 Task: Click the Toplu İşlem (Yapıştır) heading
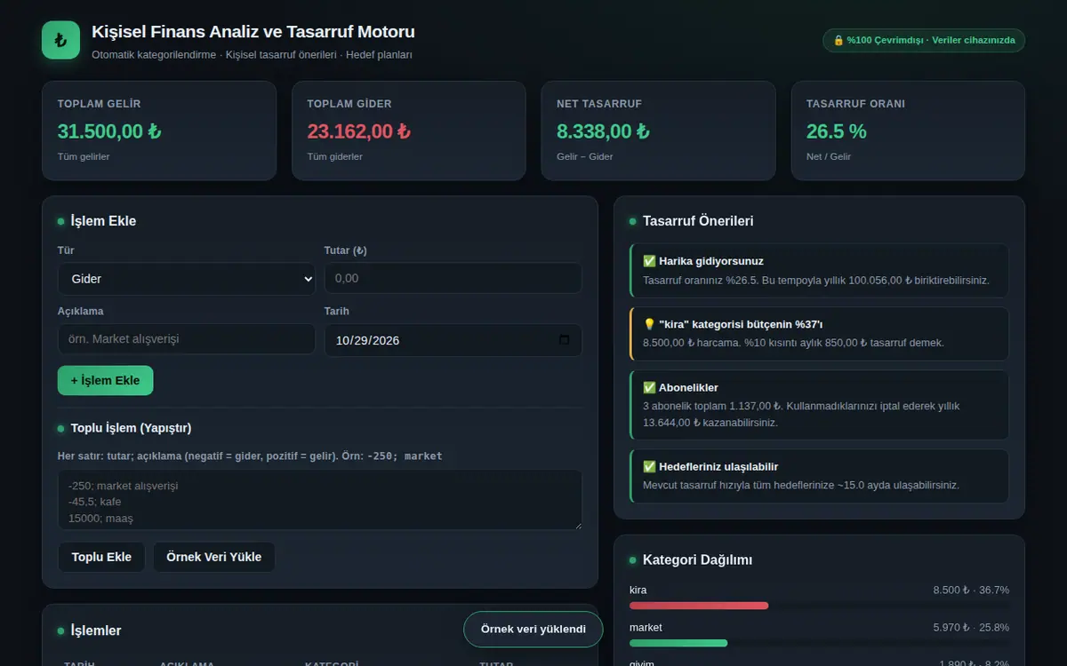click(x=131, y=428)
